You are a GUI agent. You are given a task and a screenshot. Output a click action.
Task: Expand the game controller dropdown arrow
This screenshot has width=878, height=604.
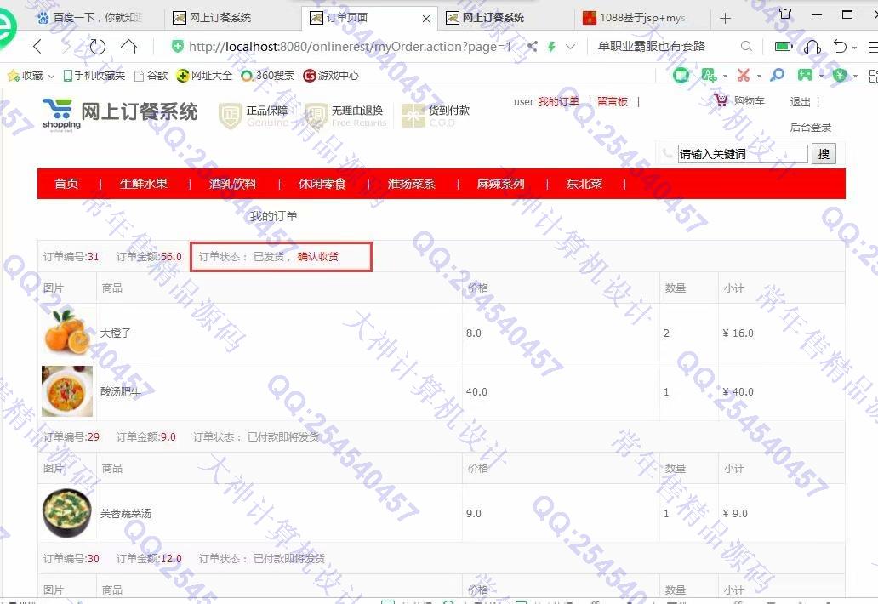[822, 76]
